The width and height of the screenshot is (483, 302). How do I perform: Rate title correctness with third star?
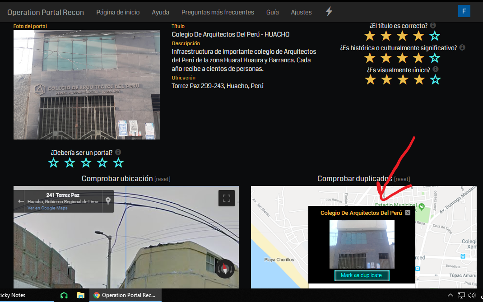(x=402, y=36)
